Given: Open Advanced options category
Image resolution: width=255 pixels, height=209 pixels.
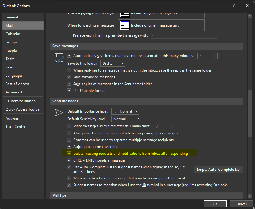Looking at the screenshot, I should point(23,92).
